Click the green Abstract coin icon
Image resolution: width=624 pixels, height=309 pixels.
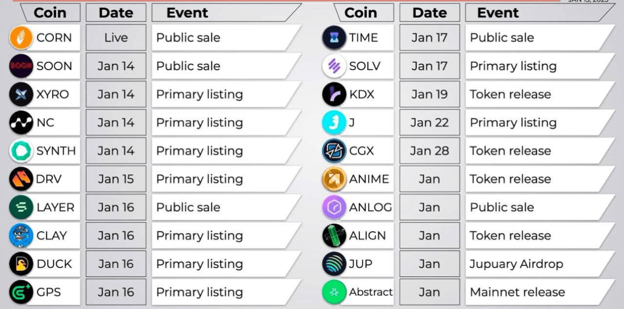click(334, 292)
